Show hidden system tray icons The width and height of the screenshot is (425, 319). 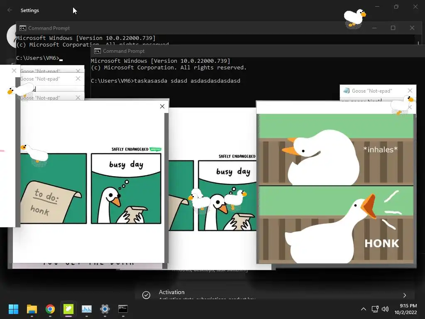(x=364, y=309)
